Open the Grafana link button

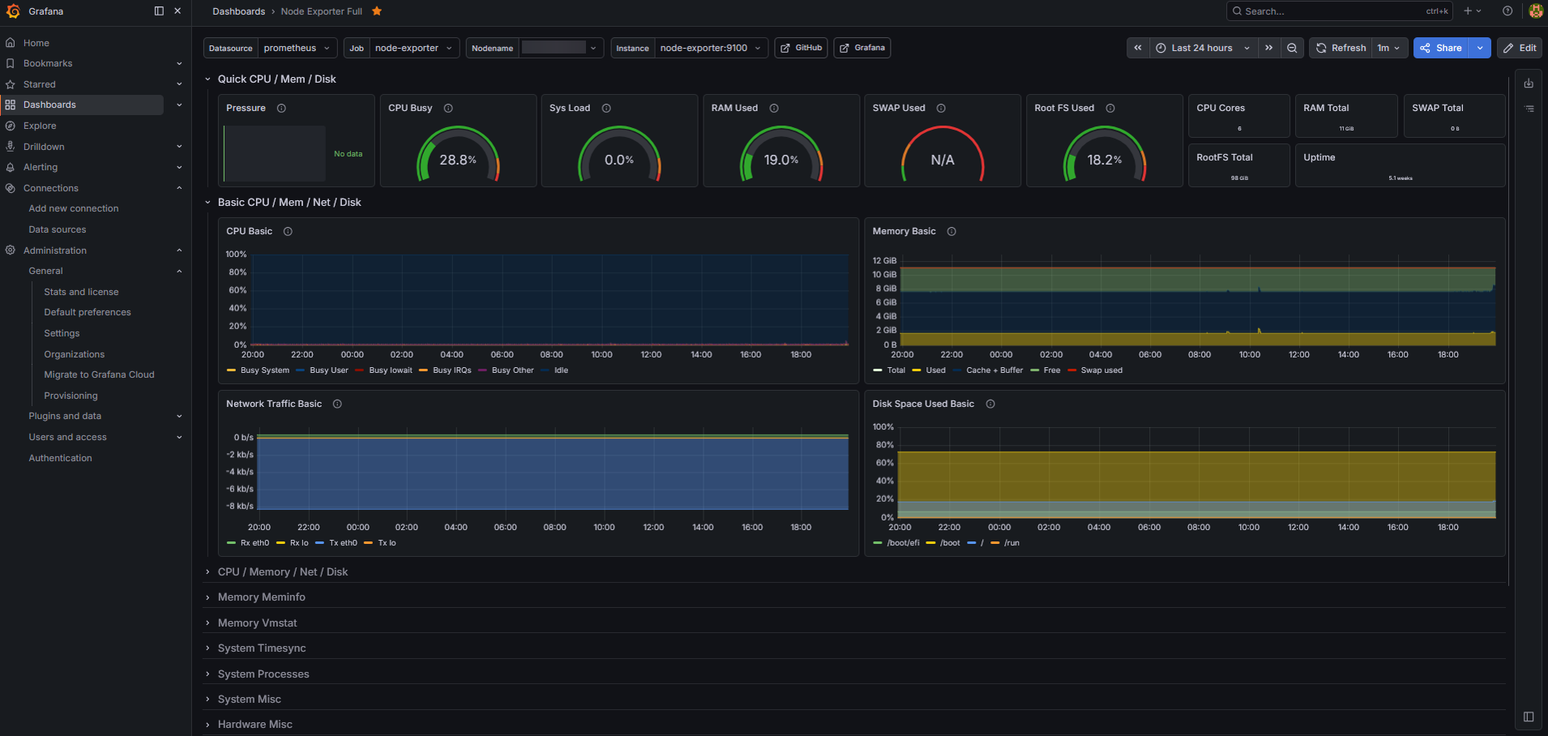(862, 48)
